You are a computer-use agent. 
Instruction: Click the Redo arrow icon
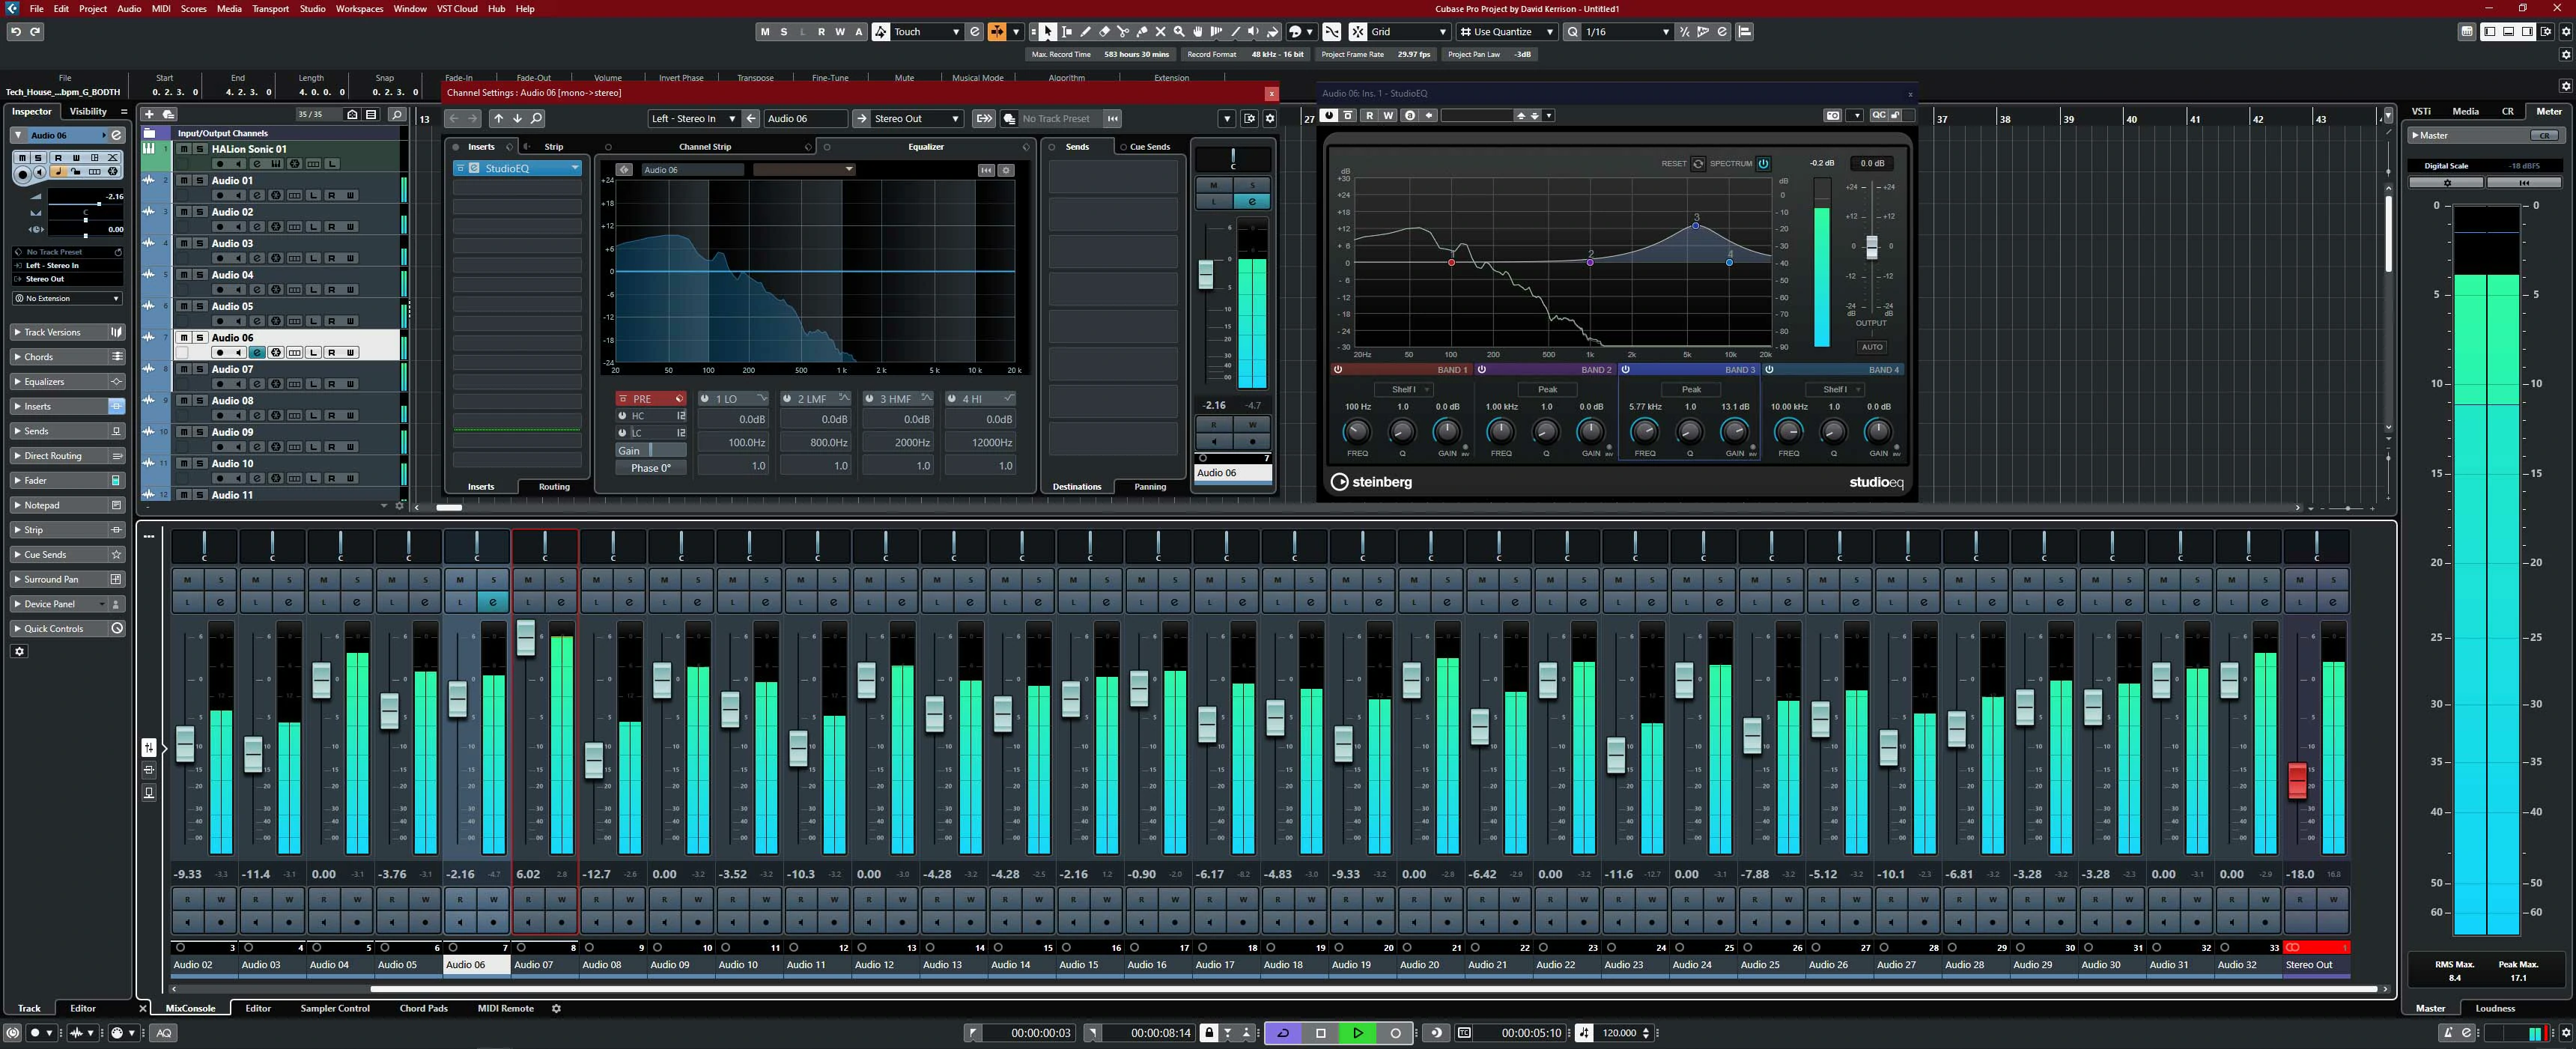[35, 32]
